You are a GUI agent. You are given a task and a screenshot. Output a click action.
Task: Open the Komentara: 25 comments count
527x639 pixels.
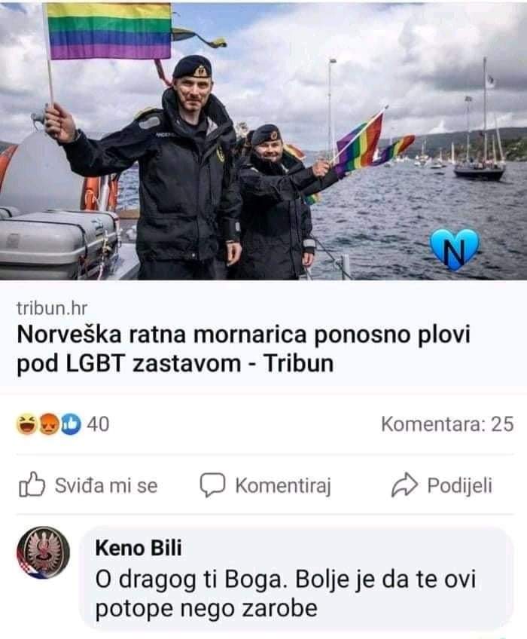tap(447, 424)
